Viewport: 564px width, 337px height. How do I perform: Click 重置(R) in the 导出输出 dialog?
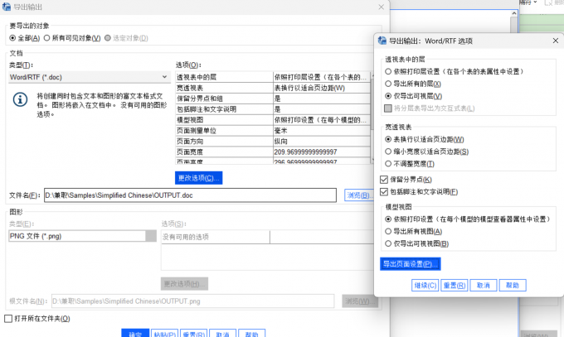[193, 333]
